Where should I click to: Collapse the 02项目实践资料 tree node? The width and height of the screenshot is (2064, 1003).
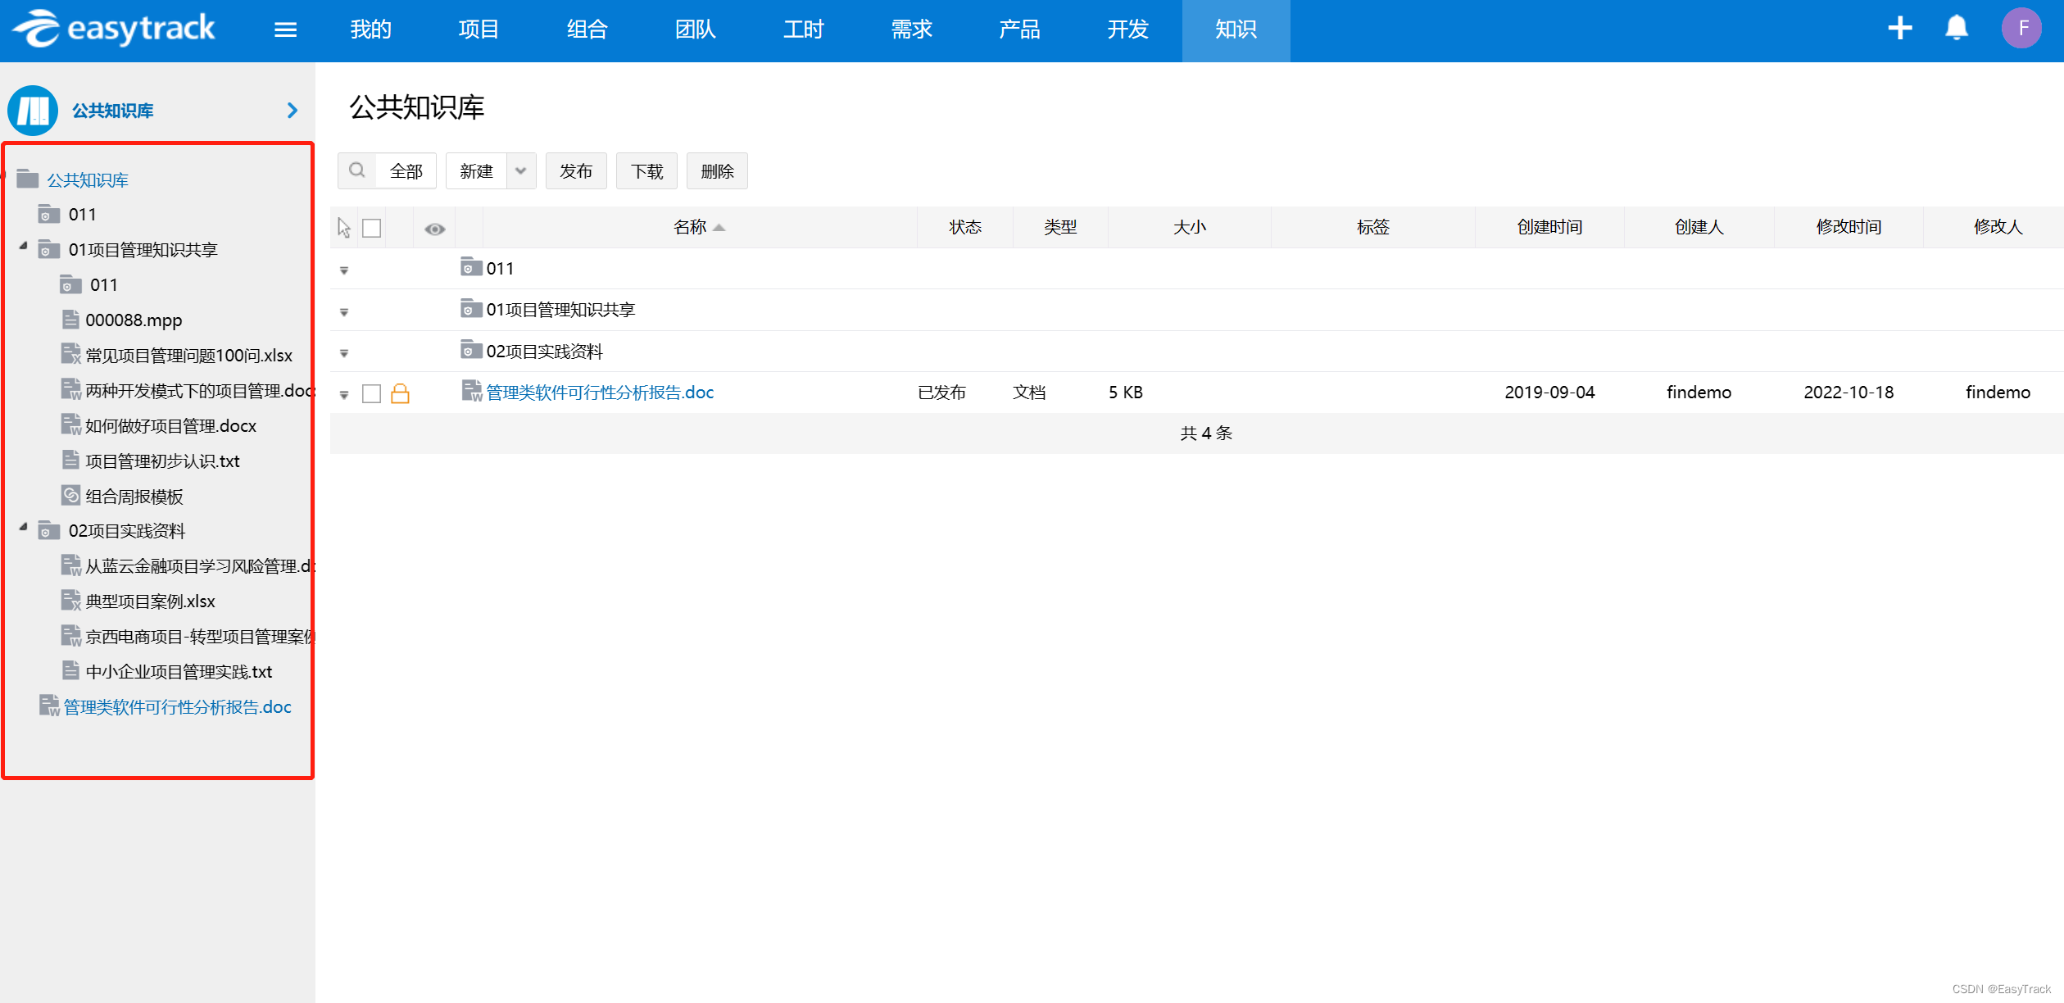(x=24, y=527)
